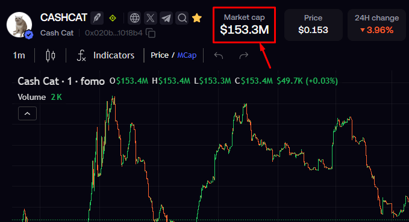
Task: Collapse the indicator legend chevron button
Action: pyautogui.click(x=27, y=114)
